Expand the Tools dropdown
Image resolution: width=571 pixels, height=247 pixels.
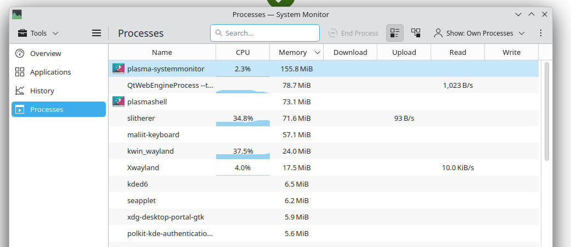(x=38, y=33)
